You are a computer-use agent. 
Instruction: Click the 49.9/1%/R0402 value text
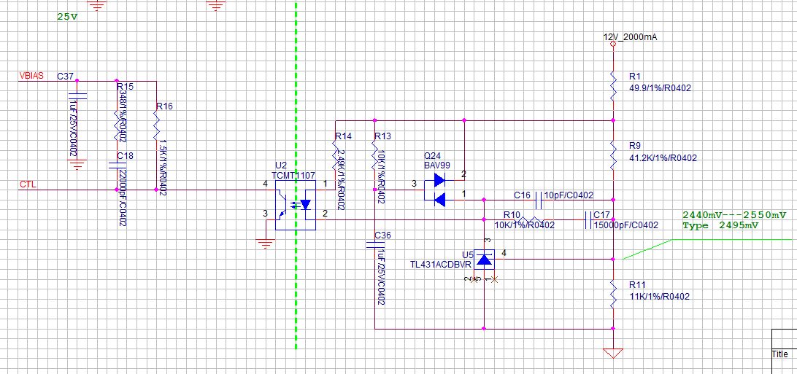[660, 88]
